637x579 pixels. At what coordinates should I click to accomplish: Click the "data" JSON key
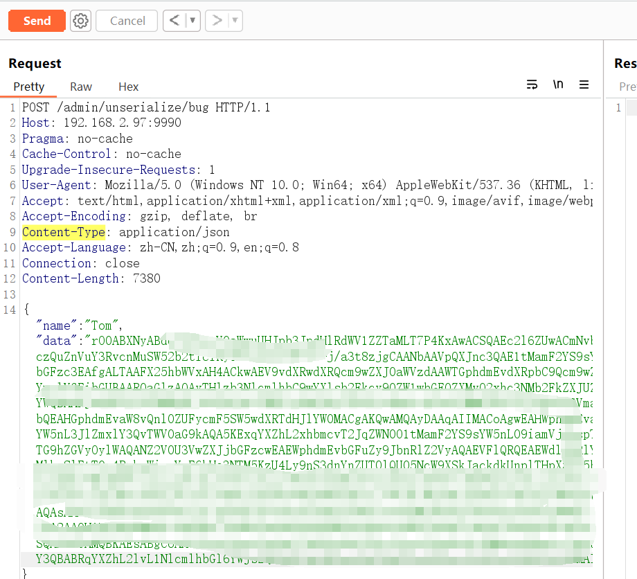pyautogui.click(x=57, y=341)
